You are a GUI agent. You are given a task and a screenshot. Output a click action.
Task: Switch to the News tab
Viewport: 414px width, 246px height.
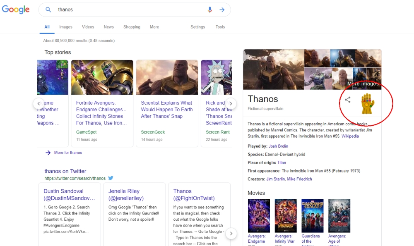pyautogui.click(x=108, y=27)
